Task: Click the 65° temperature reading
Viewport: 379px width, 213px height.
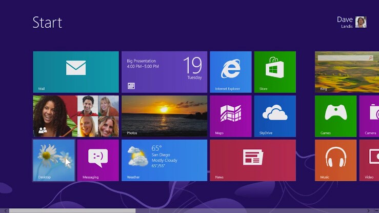Action: (156, 148)
